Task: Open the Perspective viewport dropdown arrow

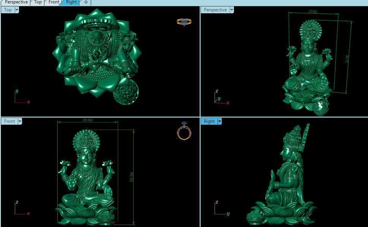Action: click(x=232, y=10)
